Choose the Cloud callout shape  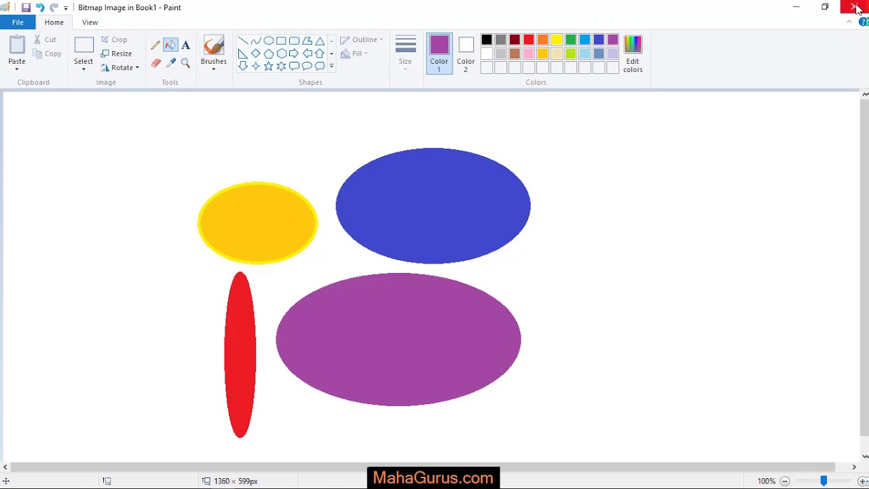(x=320, y=67)
